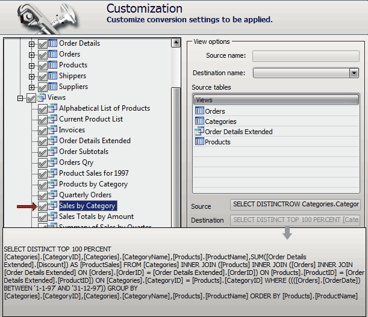Select Orders row in Source tables
Image resolution: width=368 pixels, height=317 pixels.
tap(276, 111)
